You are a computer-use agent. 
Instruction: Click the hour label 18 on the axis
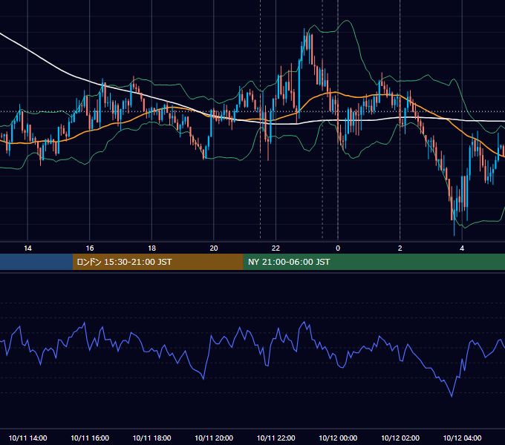point(151,248)
